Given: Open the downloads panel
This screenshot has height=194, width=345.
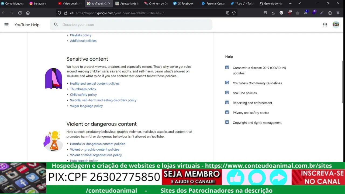Looking at the screenshot, I should click(x=273, y=13).
